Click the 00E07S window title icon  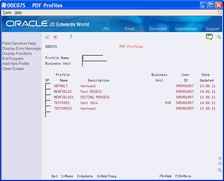[4, 5]
